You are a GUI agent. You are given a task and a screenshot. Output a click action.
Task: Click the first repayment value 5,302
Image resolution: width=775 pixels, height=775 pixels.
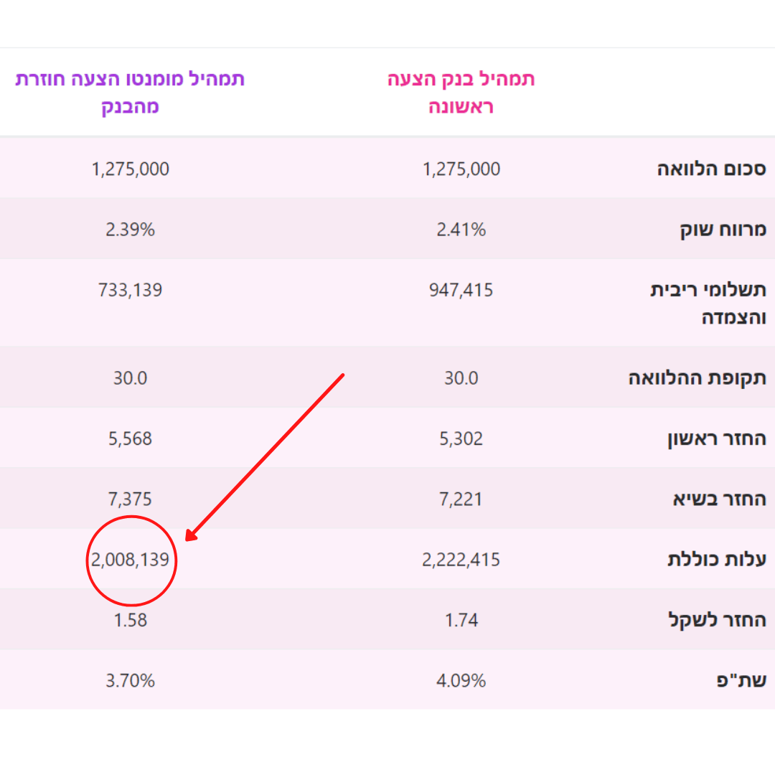click(461, 439)
